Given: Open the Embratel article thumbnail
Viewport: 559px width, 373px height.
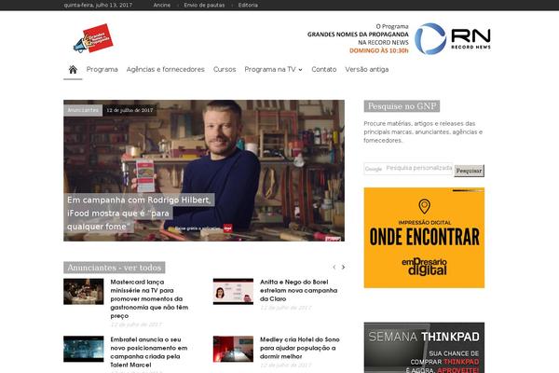Looking at the screenshot, I should point(84,349).
